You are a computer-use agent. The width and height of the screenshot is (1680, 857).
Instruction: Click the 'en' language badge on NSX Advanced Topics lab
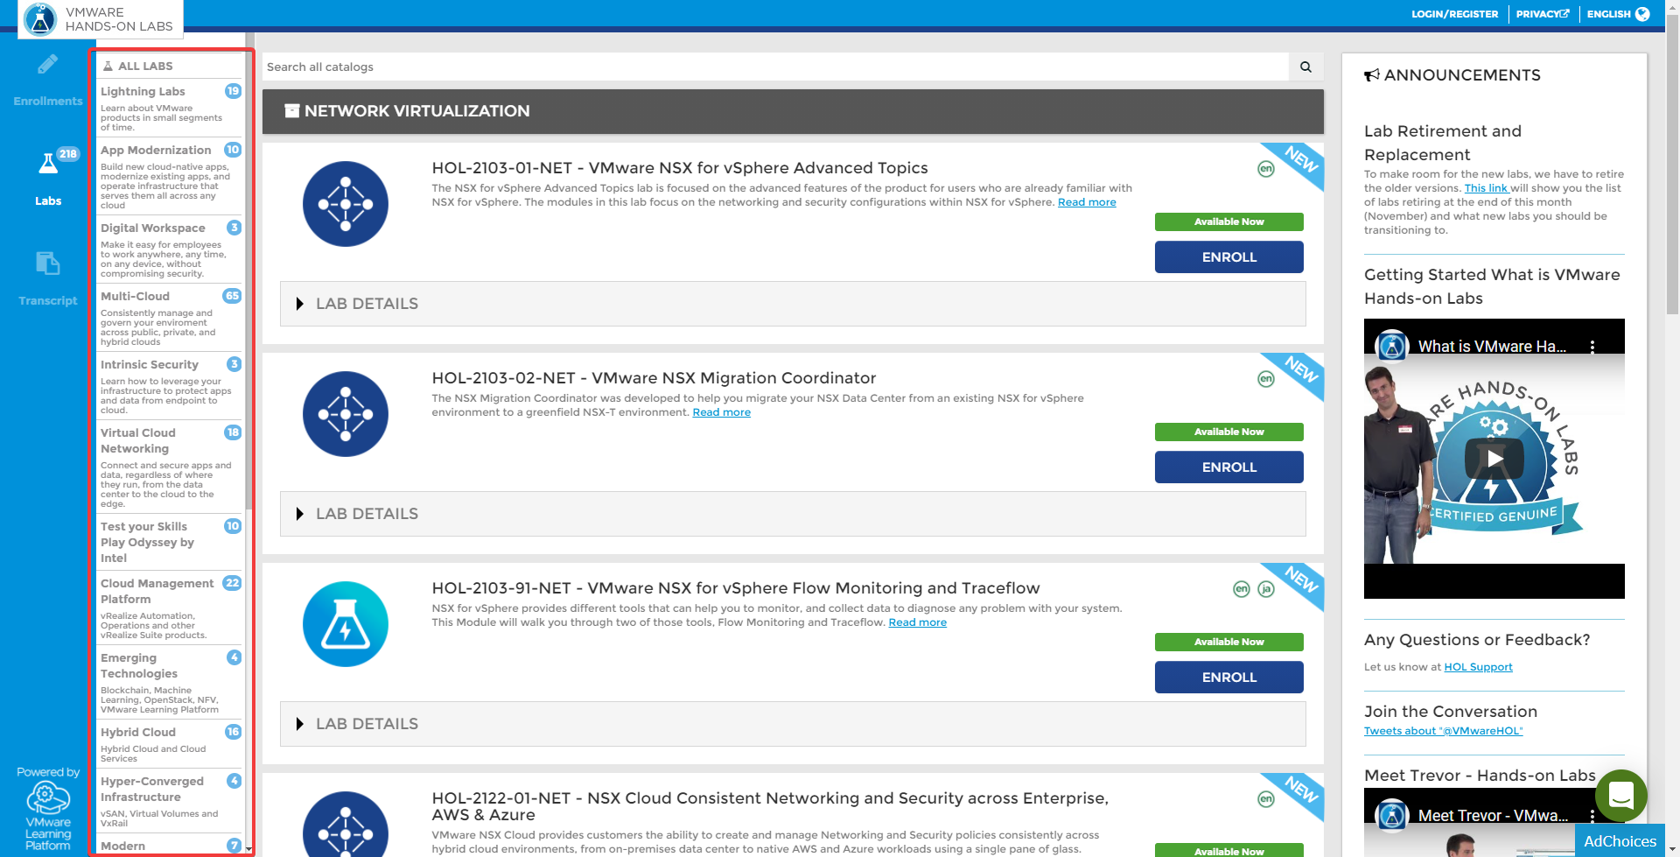coord(1266,169)
